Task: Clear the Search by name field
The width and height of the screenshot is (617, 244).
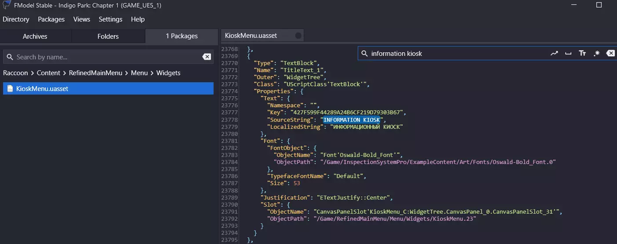Action: tap(206, 57)
